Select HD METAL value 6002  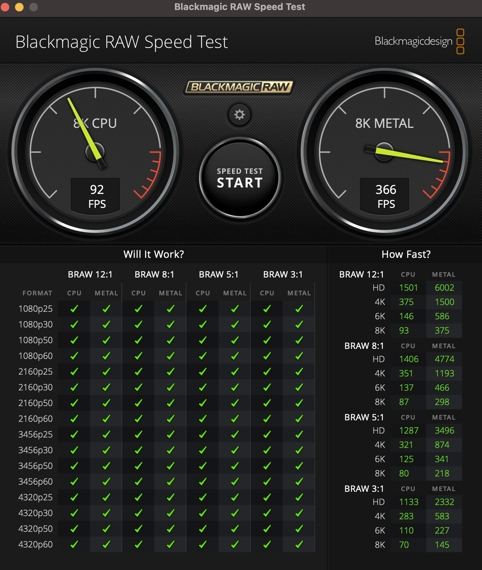pyautogui.click(x=445, y=288)
